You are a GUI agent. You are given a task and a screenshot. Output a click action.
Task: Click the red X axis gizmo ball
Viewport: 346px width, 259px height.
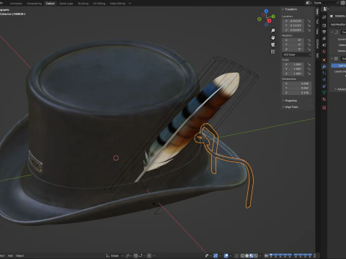(x=269, y=21)
